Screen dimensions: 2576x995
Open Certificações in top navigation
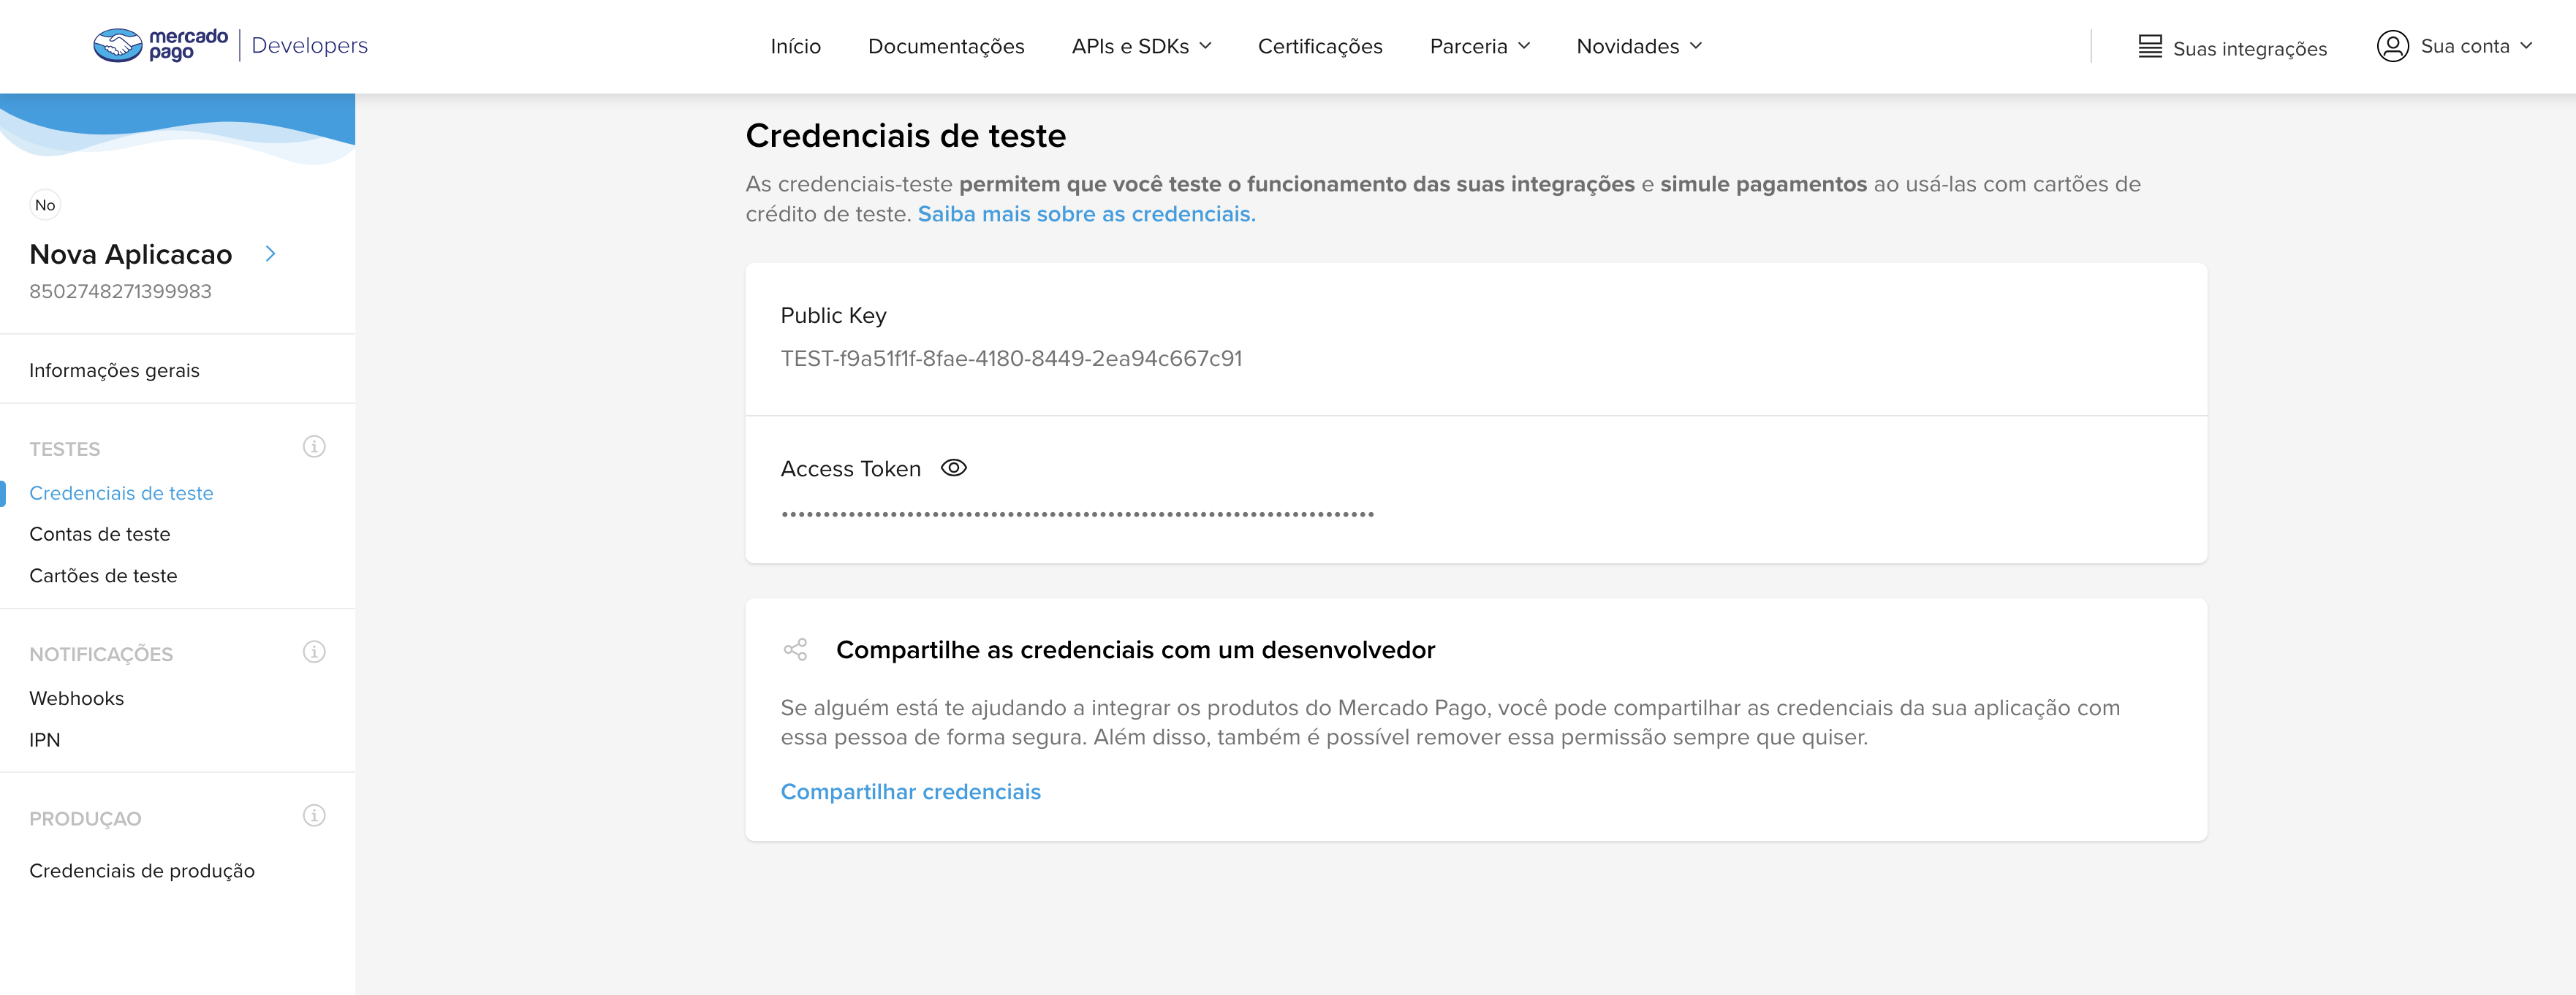(1320, 46)
